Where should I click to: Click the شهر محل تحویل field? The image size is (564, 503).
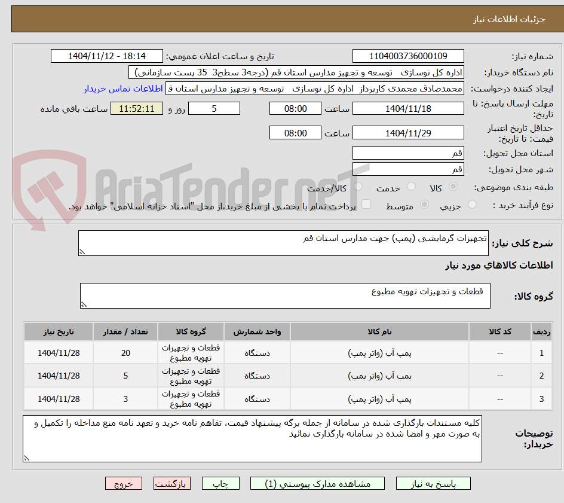(408, 169)
